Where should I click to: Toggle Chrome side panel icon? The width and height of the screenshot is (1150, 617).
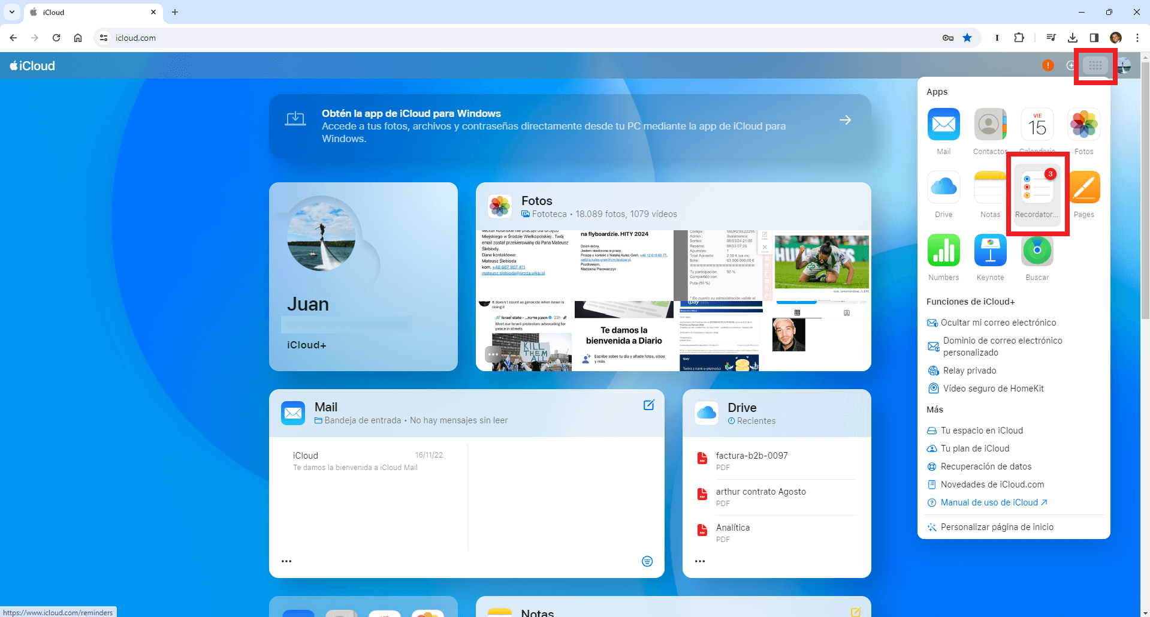pos(1094,38)
